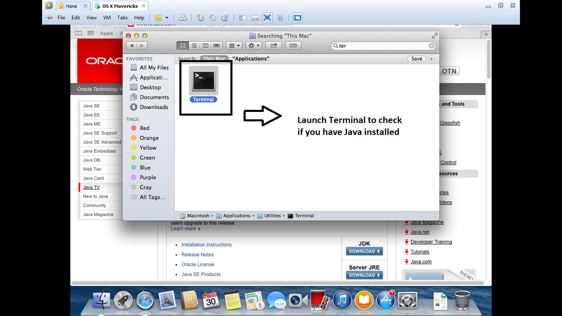
Task: Close the OS X Mavericks VM tab
Action: click(144, 6)
